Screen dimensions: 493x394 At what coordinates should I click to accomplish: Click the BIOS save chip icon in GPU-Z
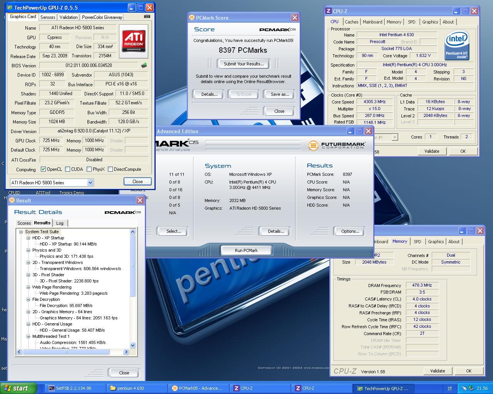[x=144, y=65]
